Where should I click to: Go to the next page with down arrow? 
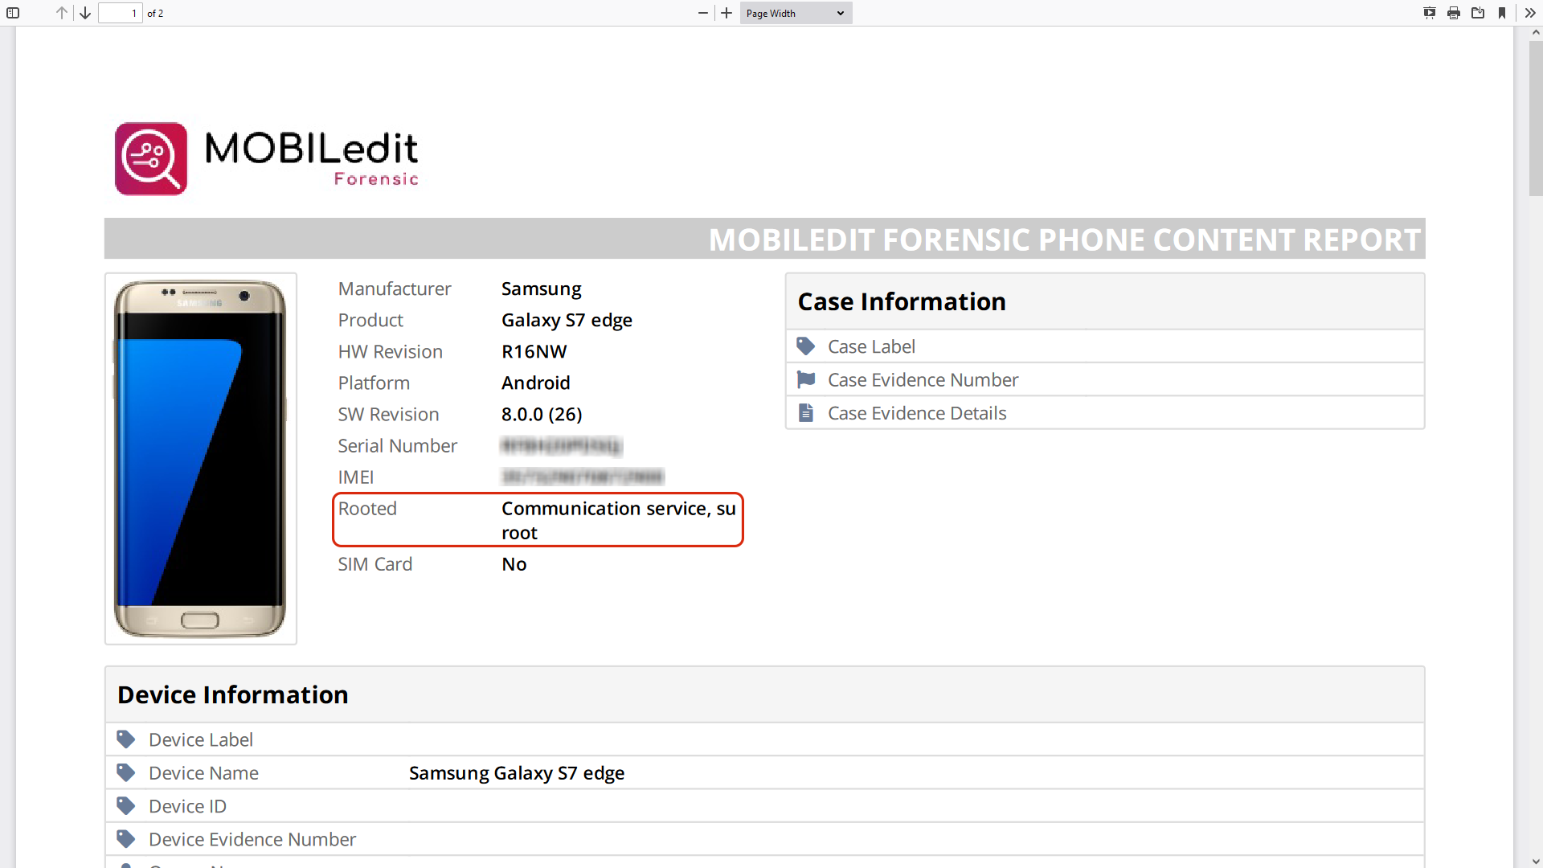click(85, 13)
